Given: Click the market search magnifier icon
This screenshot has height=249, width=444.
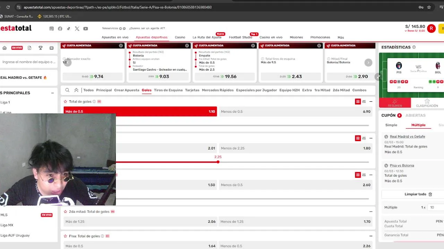Looking at the screenshot, I should pyautogui.click(x=67, y=90).
